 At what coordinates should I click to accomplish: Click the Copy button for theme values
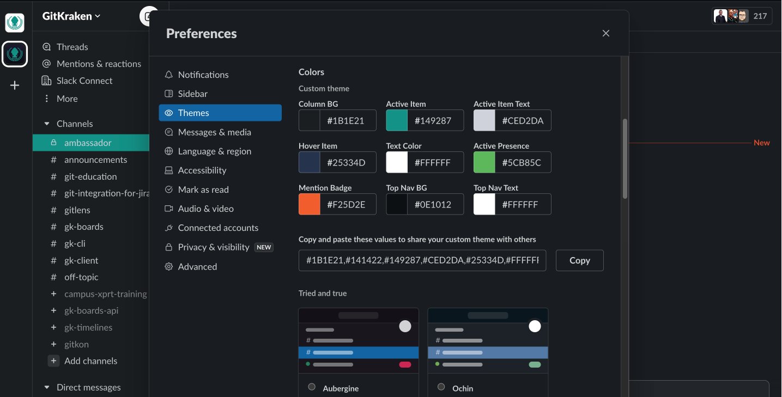[579, 260]
